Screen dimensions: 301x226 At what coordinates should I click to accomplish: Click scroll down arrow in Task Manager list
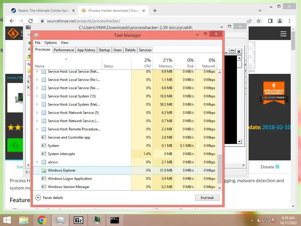[220, 188]
